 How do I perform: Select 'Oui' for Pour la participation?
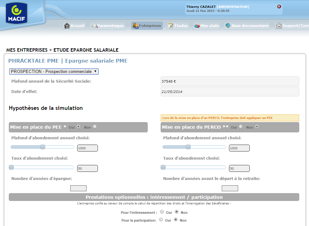162,220
